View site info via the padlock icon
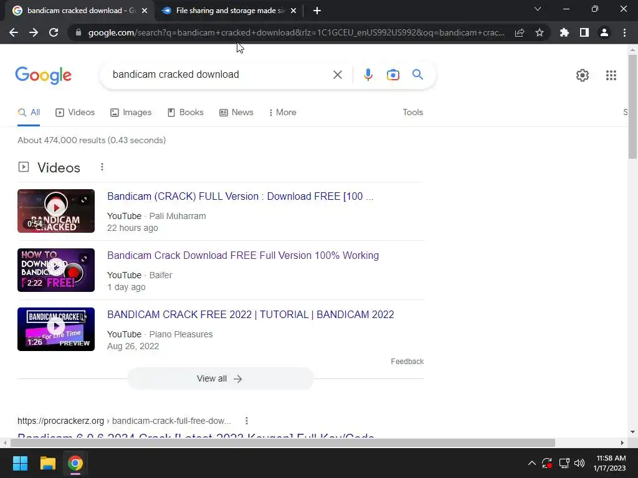The width and height of the screenshot is (638, 478). click(x=79, y=32)
